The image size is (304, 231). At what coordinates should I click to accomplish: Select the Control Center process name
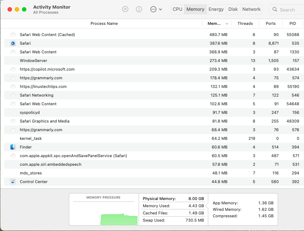34,182
